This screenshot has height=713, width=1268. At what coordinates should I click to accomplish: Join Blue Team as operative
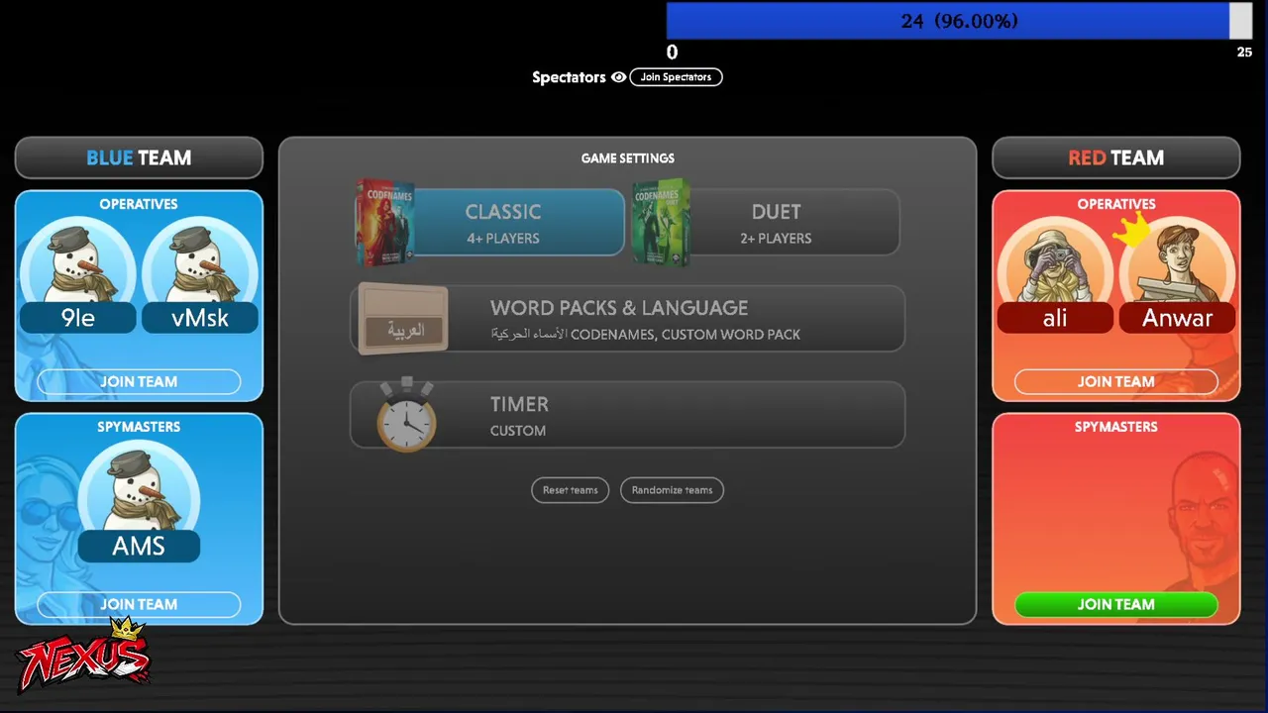tap(139, 381)
